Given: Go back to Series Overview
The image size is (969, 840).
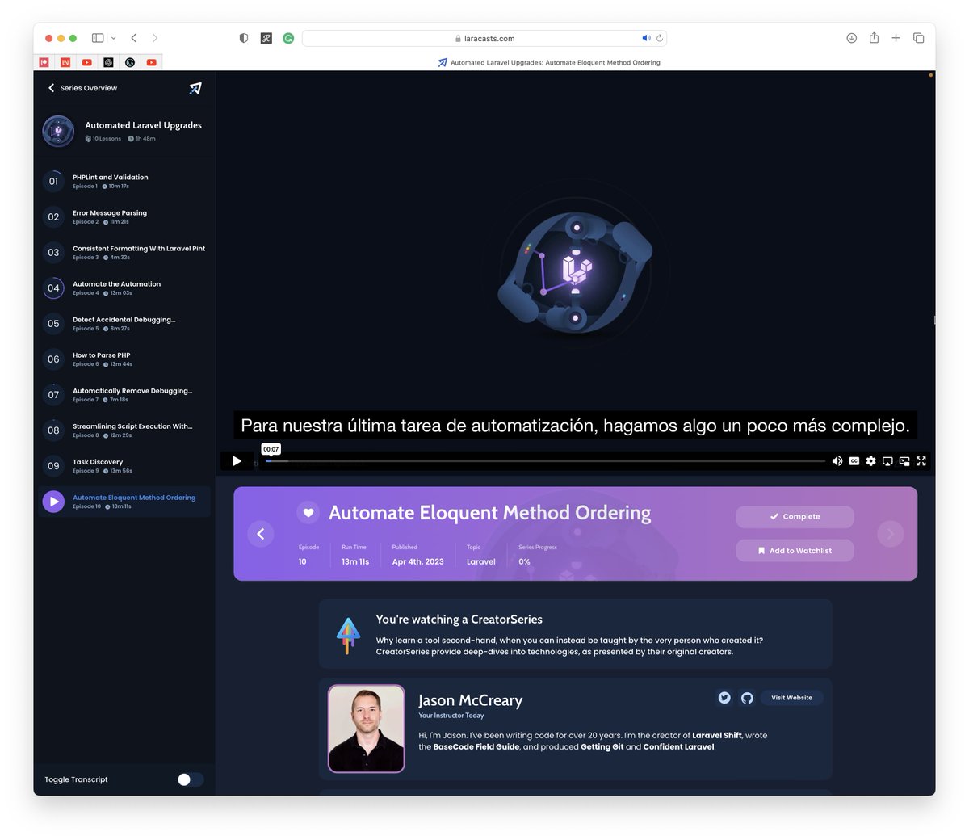Looking at the screenshot, I should 82,88.
